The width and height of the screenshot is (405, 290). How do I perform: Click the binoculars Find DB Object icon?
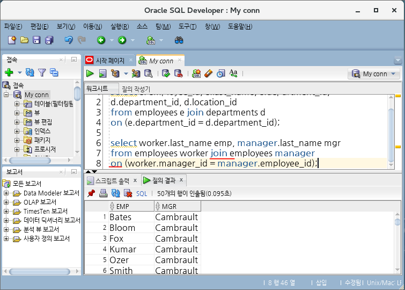pos(179,40)
